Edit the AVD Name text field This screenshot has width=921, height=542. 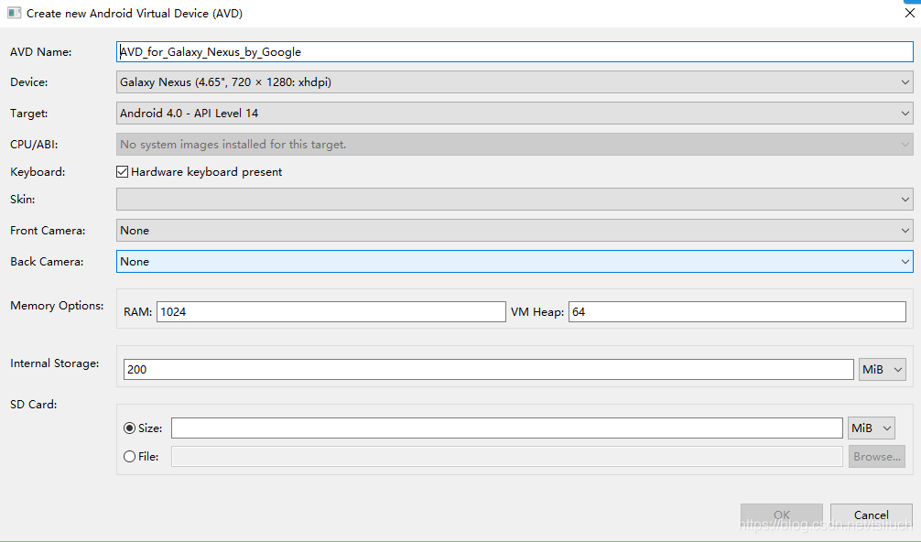(x=515, y=51)
